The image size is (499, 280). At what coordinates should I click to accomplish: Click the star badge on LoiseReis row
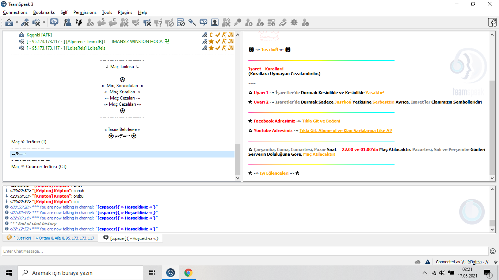point(211,48)
